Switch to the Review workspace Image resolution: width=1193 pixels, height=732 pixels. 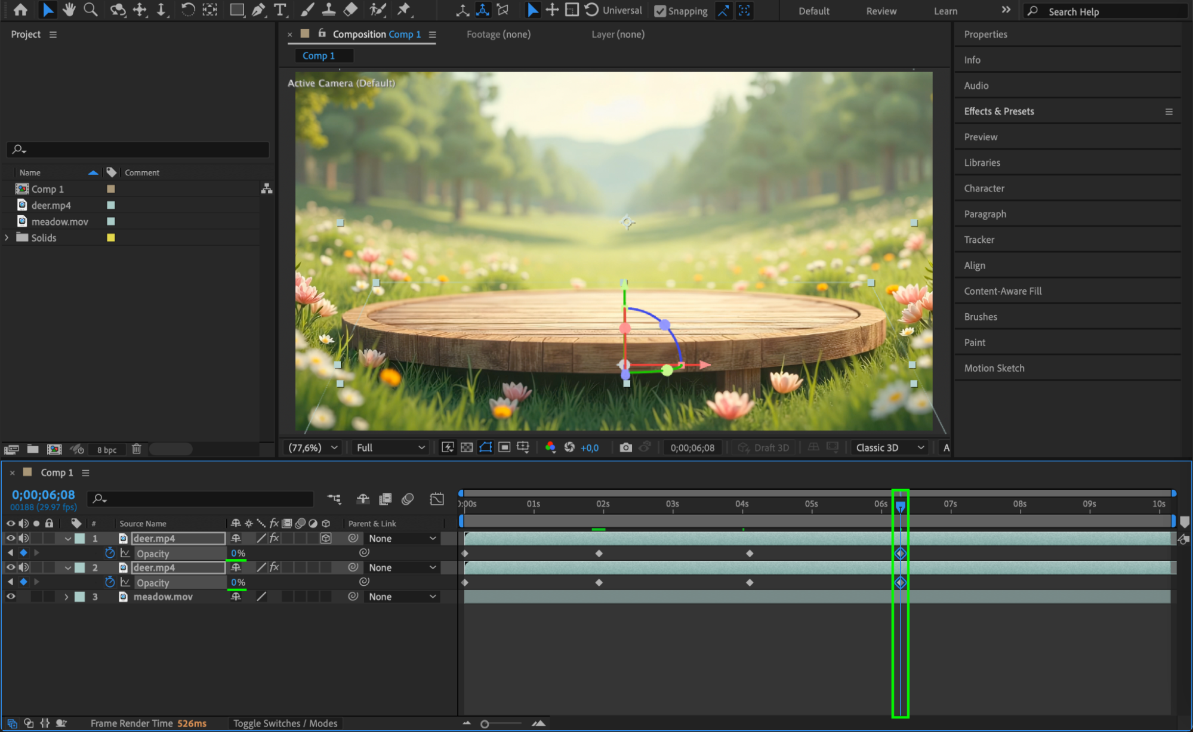pyautogui.click(x=881, y=11)
